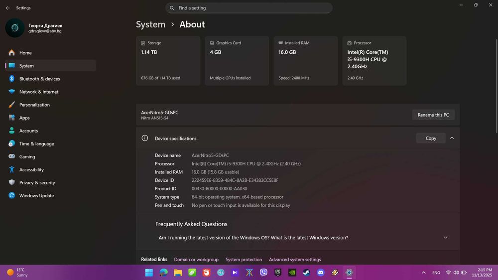Open the green app taskbar icon
This screenshot has height=280, width=498.
click(x=192, y=273)
